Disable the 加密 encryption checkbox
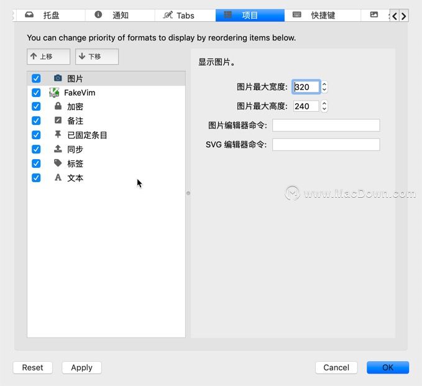 [36, 106]
